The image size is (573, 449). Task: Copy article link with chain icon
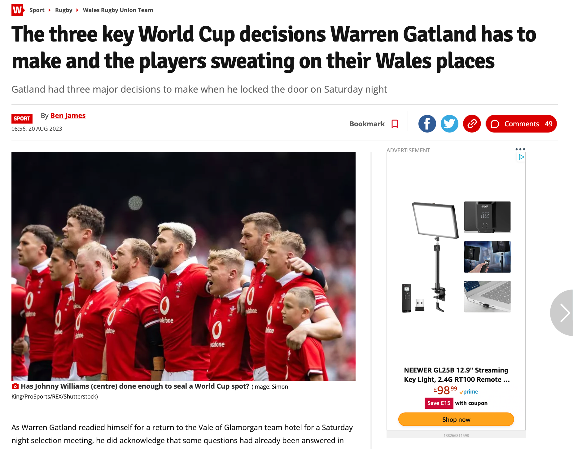[x=472, y=124]
